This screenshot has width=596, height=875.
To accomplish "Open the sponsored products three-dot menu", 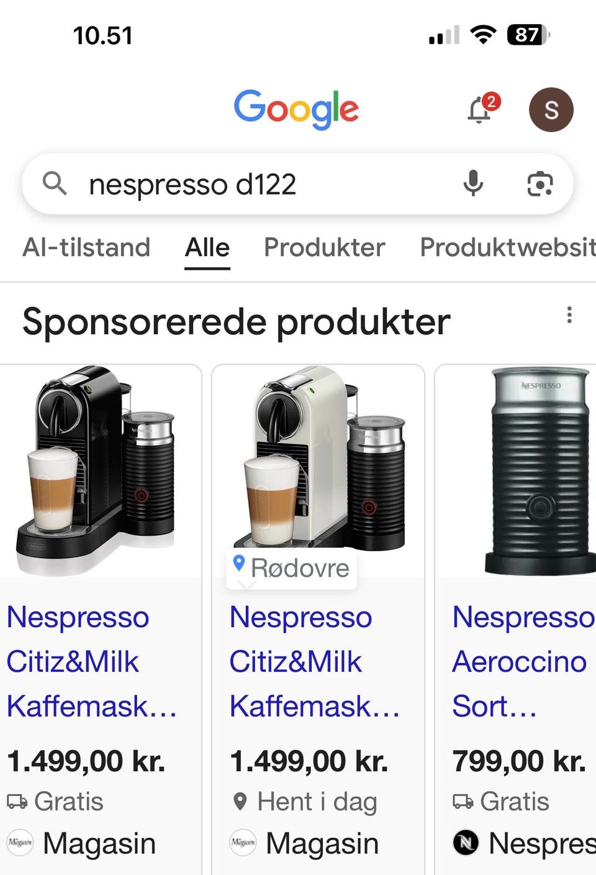I will click(569, 314).
